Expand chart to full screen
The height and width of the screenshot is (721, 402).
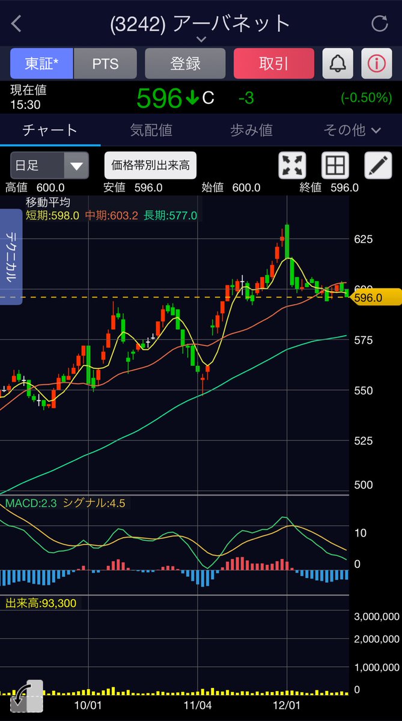[292, 165]
